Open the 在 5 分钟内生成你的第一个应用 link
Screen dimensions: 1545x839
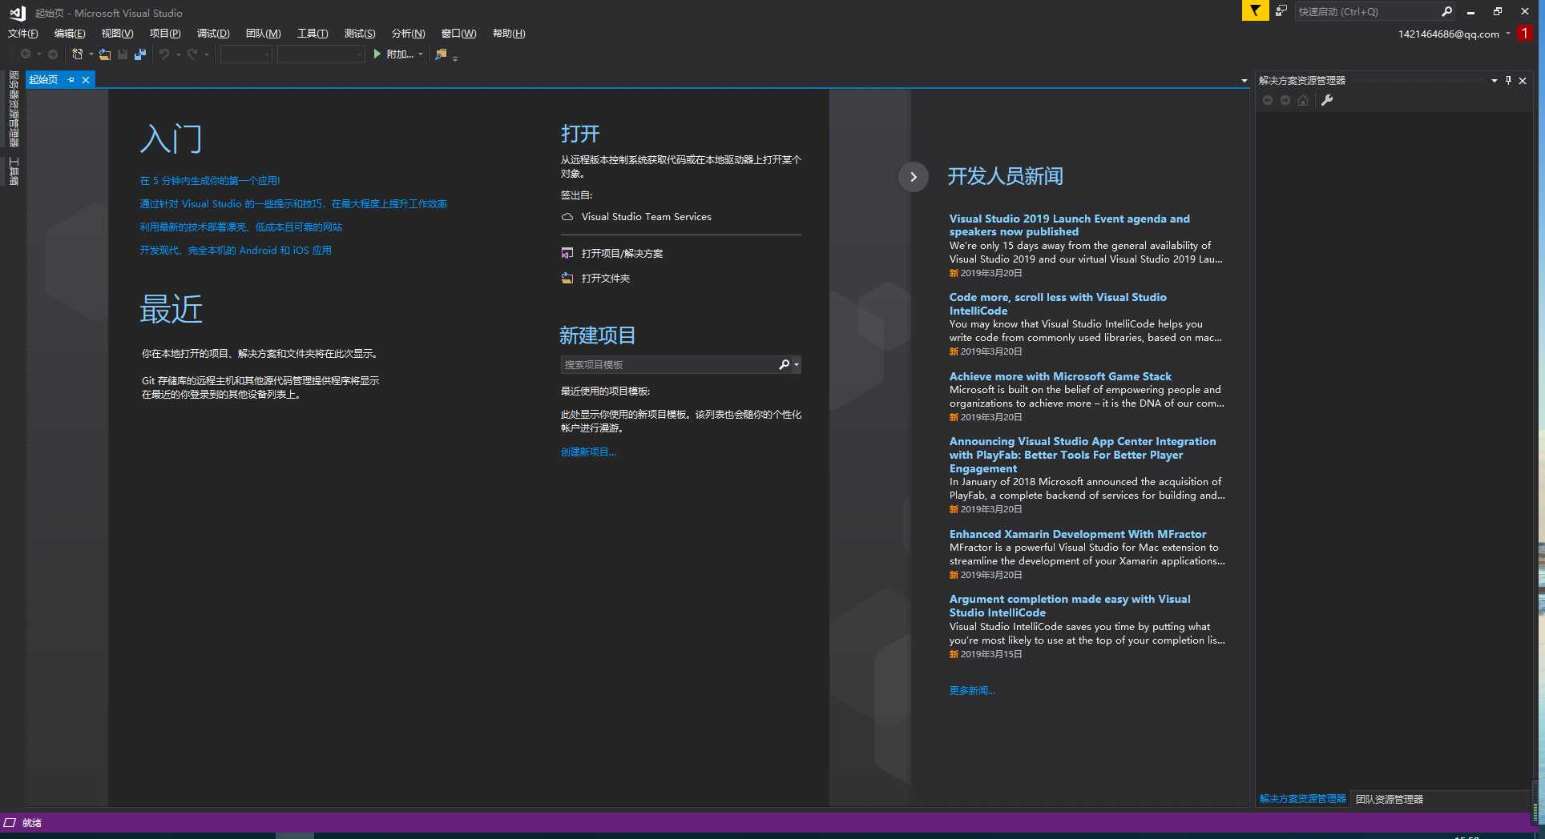[x=210, y=181]
